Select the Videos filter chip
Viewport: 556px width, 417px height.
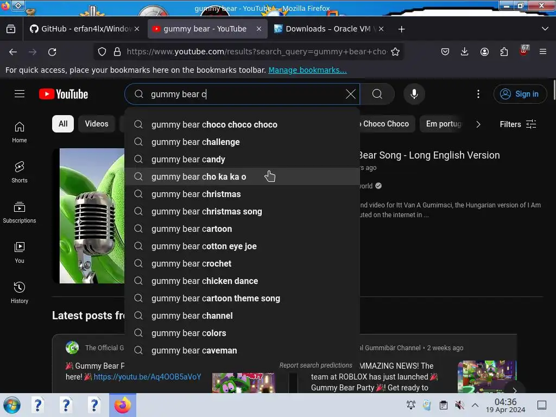97,124
